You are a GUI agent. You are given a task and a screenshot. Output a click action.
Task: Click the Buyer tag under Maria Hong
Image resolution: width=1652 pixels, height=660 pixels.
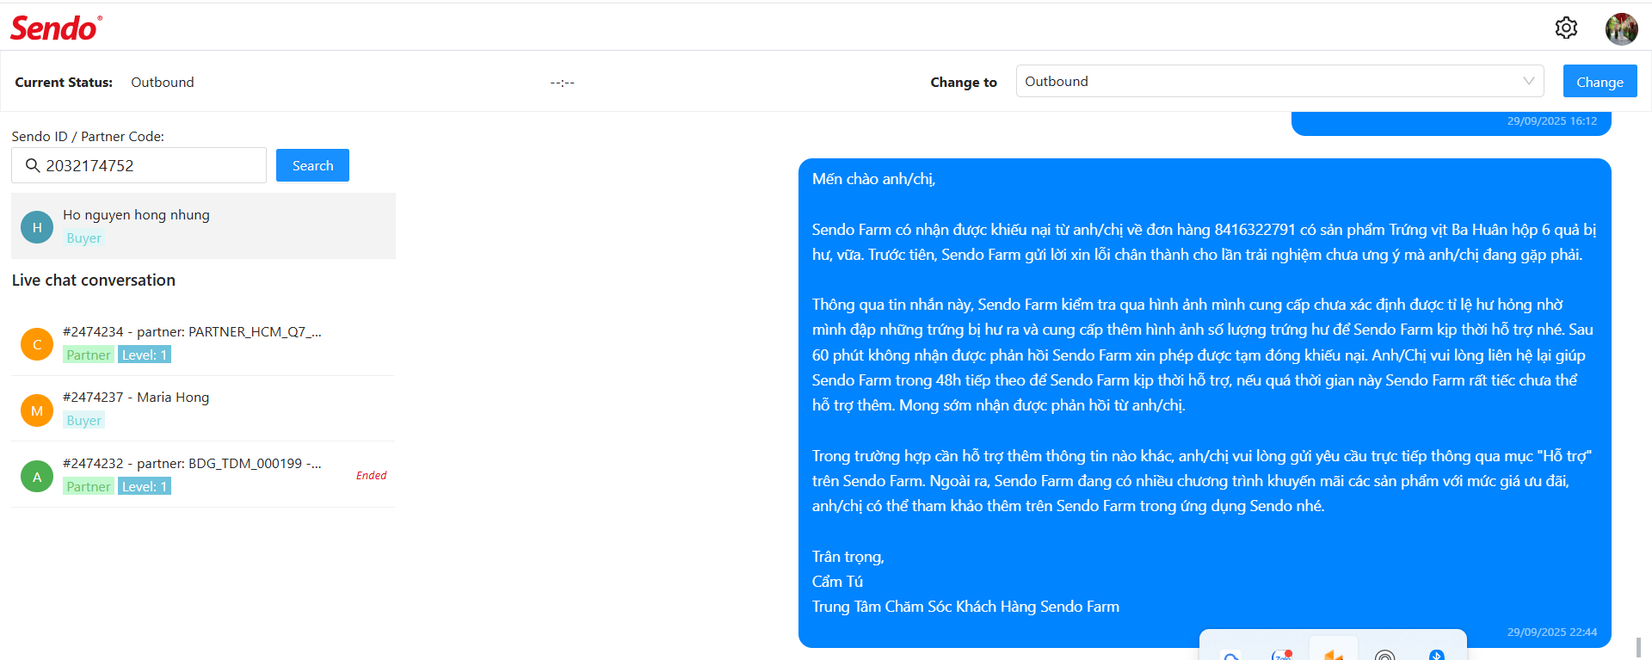point(84,420)
